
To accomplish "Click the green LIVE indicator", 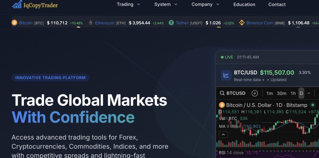I will coord(227,57).
